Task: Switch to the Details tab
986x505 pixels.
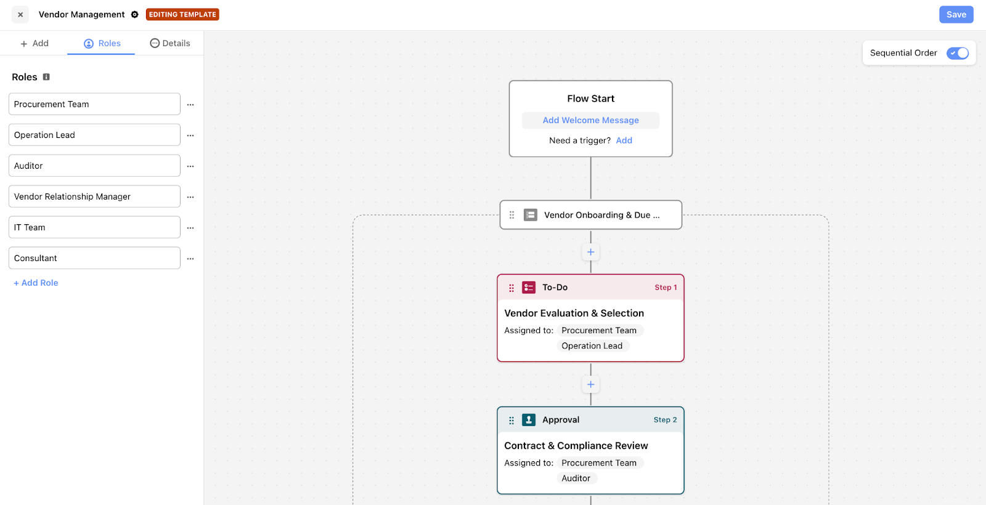Action: pyautogui.click(x=170, y=43)
